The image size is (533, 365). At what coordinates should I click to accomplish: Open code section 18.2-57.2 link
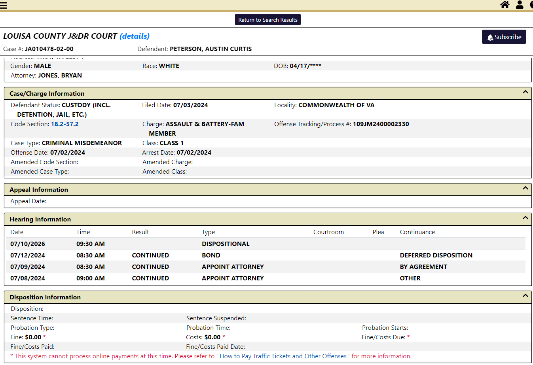coord(65,124)
